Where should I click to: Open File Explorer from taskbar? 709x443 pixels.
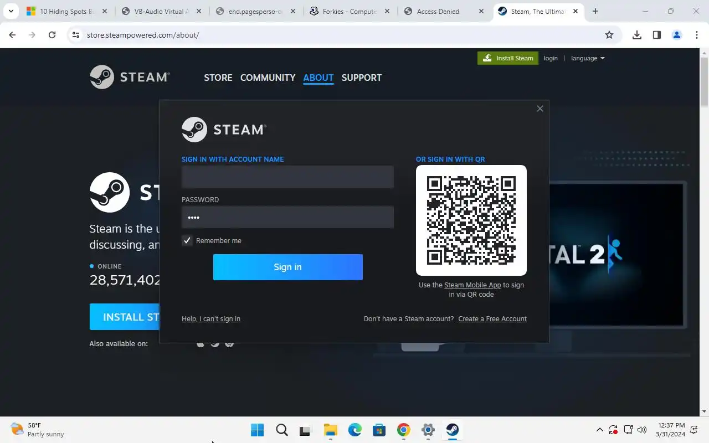pos(331,430)
